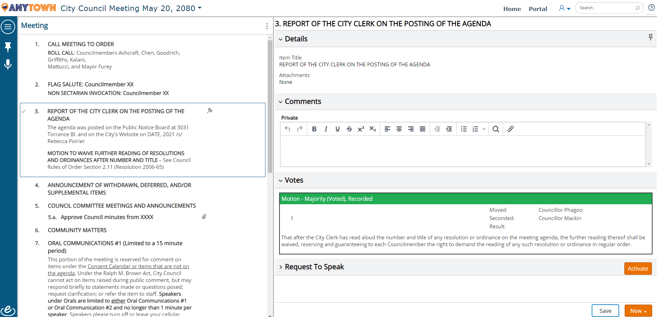
Task: Center align comment text
Action: click(x=399, y=129)
